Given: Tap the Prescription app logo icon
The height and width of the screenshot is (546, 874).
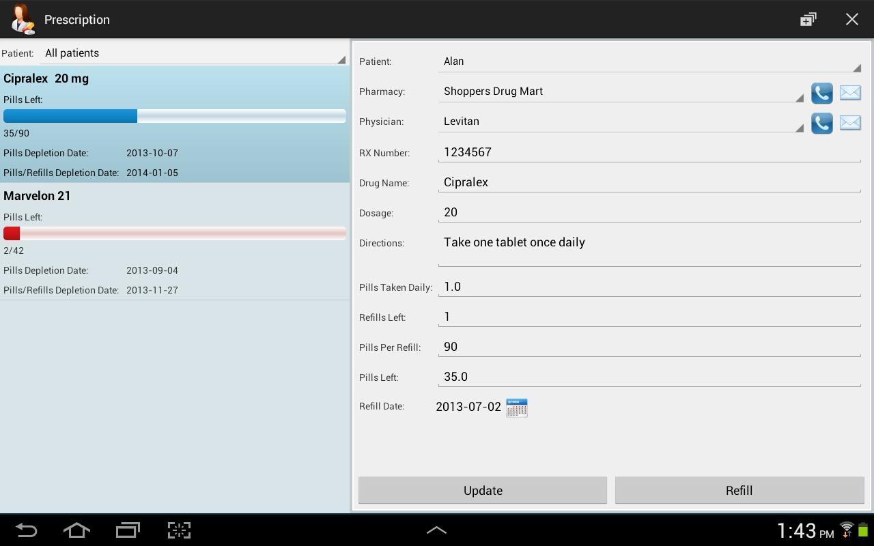Looking at the screenshot, I should (22, 19).
